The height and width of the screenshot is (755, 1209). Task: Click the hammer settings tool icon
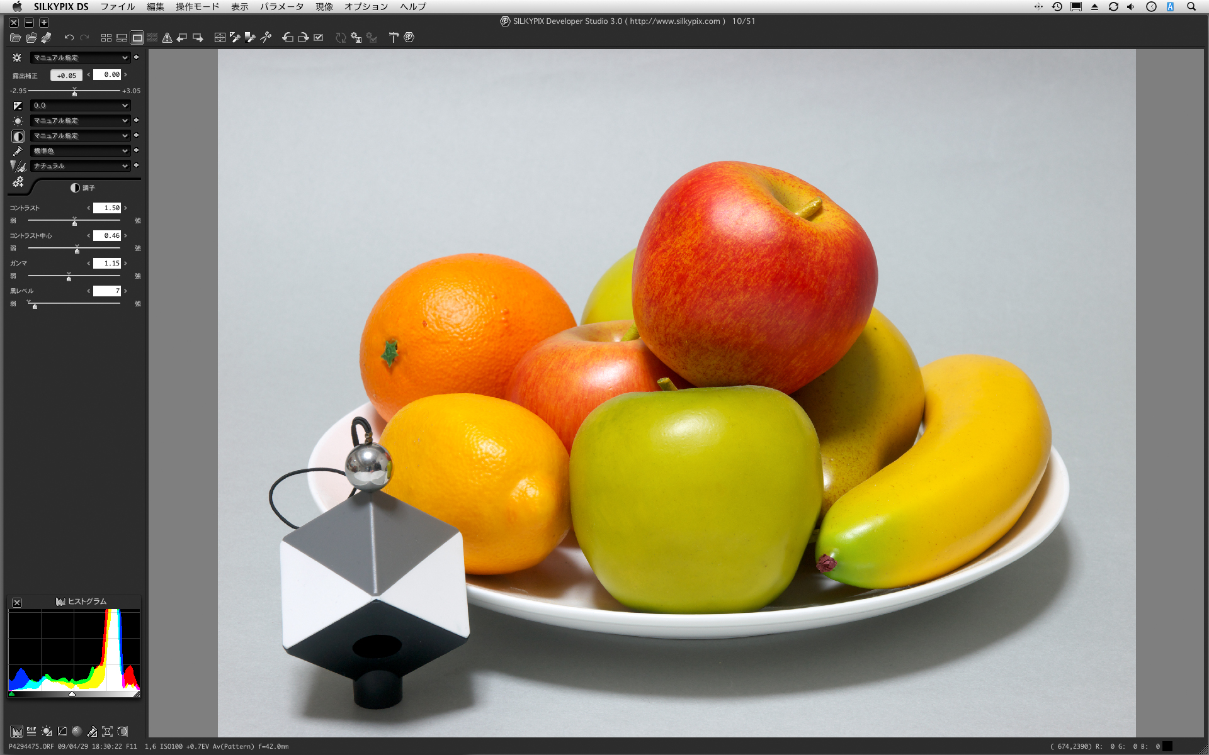pos(394,38)
